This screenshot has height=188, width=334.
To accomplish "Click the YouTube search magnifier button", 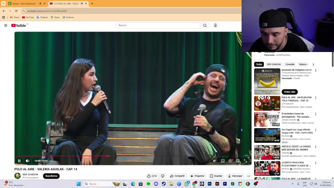I will 205,25.
